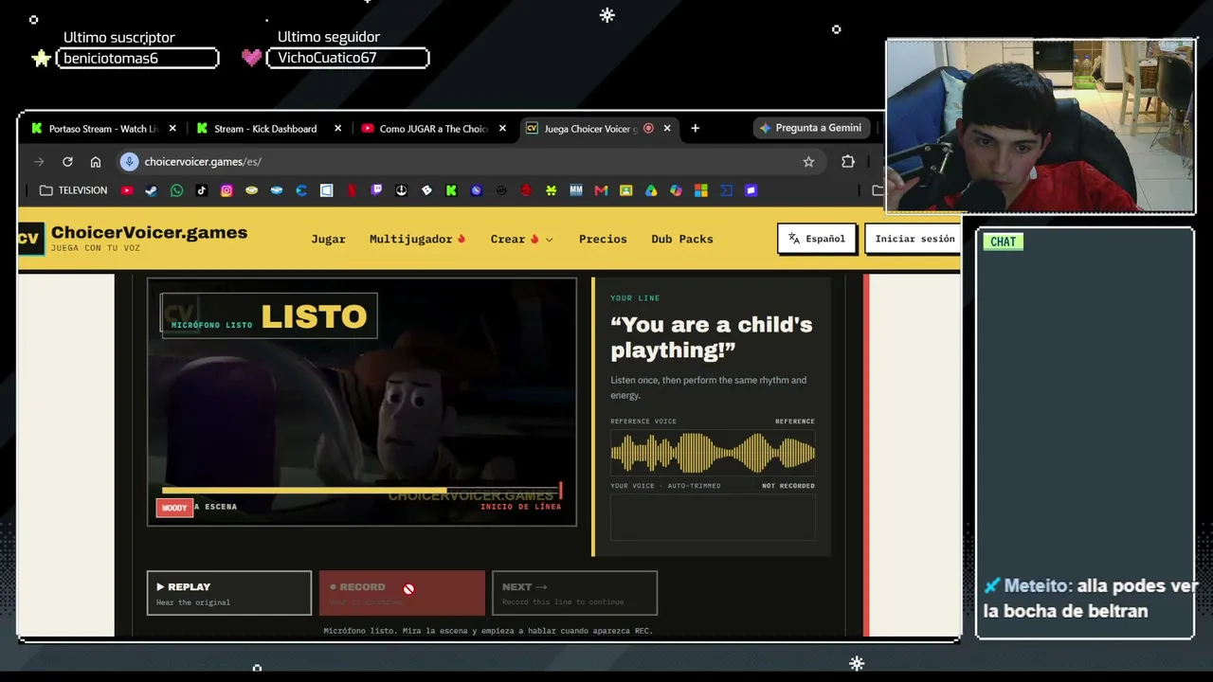Click the Woody scene video preview
Screen dimensions: 1213x682
pyautogui.click(x=362, y=402)
